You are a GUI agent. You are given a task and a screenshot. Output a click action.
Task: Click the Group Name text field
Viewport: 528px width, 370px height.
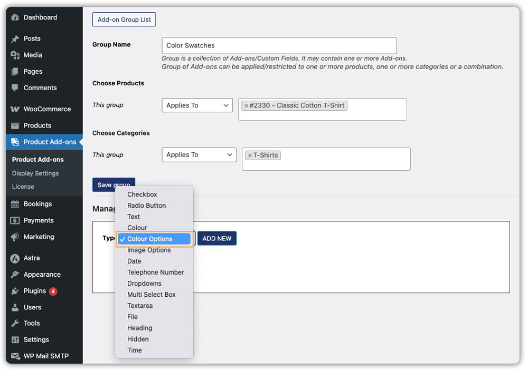coord(279,45)
